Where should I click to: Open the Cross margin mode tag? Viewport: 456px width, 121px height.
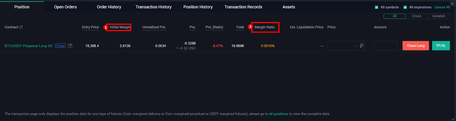[x=60, y=46]
